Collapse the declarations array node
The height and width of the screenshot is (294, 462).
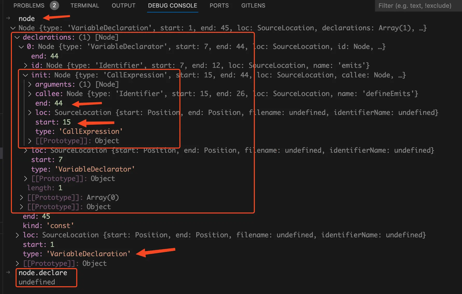(17, 37)
